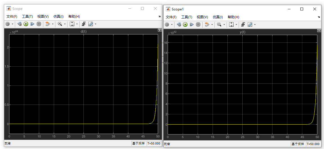This screenshot has height=149, width=324.
Task: Click Step Forward button in Scope1 window
Action: pyautogui.click(x=191, y=24)
